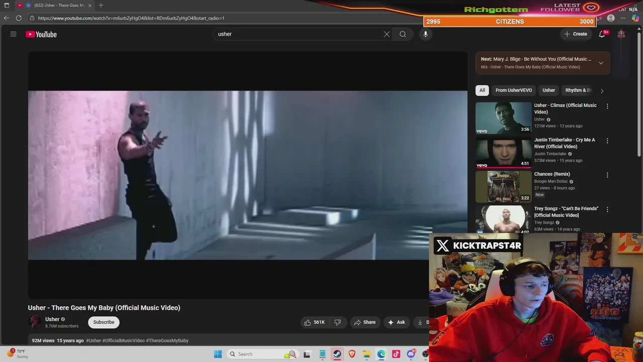
Task: Open Usher's channel avatar
Action: click(35, 322)
